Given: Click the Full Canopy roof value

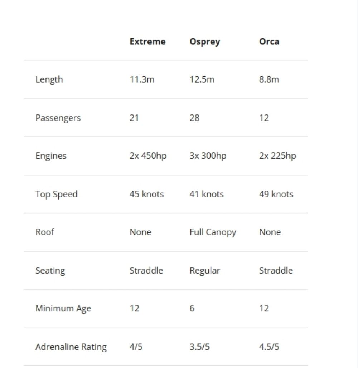Looking at the screenshot, I should (x=213, y=232).
